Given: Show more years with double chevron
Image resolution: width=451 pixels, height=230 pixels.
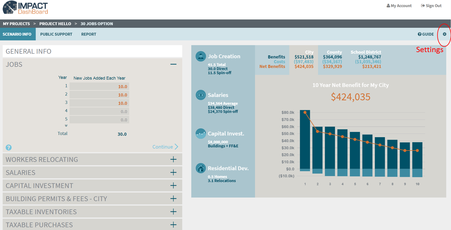Looking at the screenshot, I should tap(66, 125).
